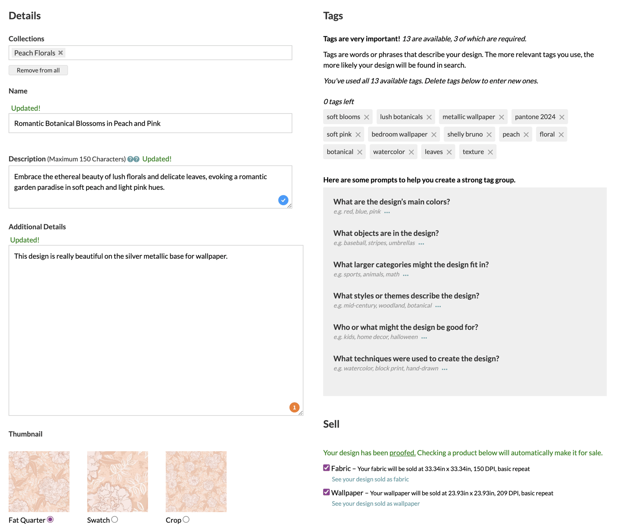623x528 pixels.
Task: Open 'See your design sold as wallpaper' link
Action: (376, 504)
